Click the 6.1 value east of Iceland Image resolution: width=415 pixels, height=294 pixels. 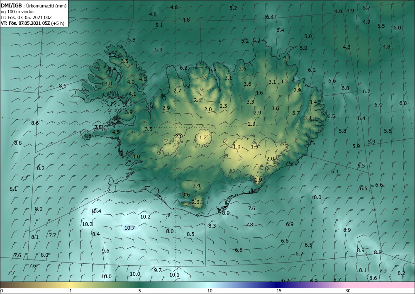coord(335,172)
